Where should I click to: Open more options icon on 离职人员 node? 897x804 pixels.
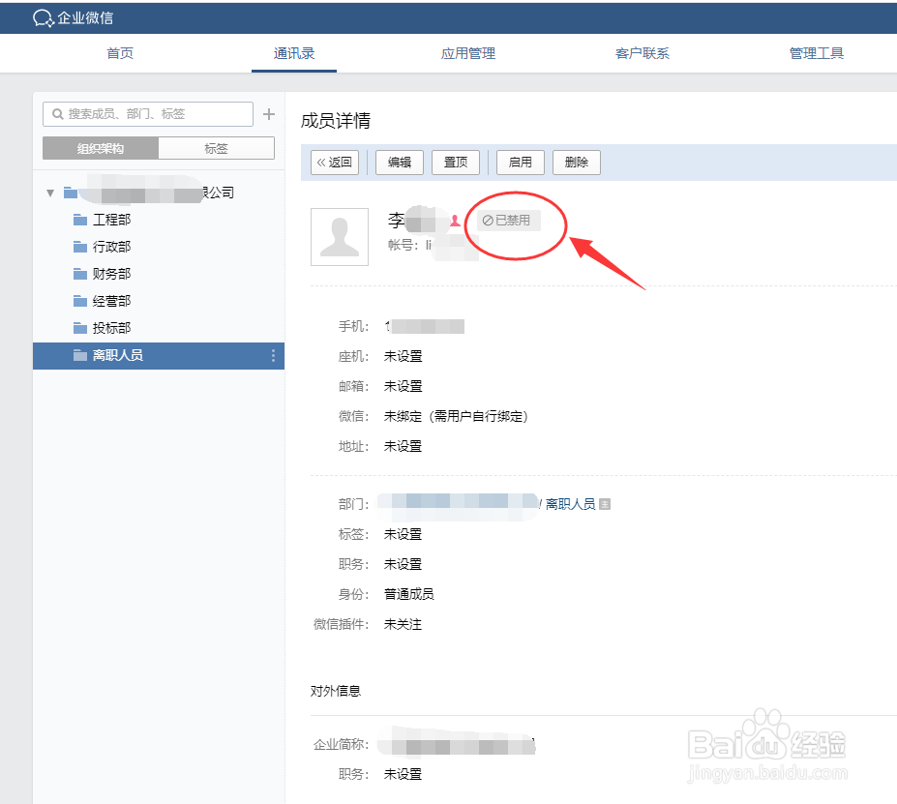tap(274, 355)
